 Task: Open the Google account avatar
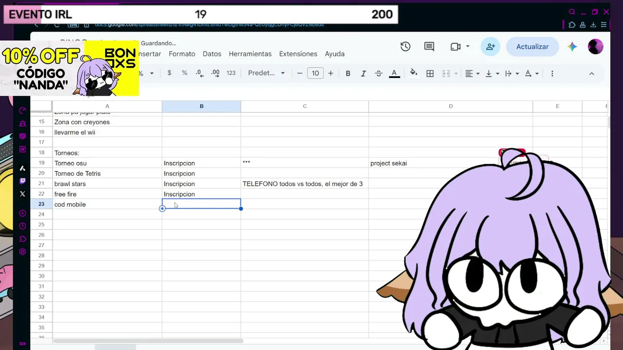point(596,47)
